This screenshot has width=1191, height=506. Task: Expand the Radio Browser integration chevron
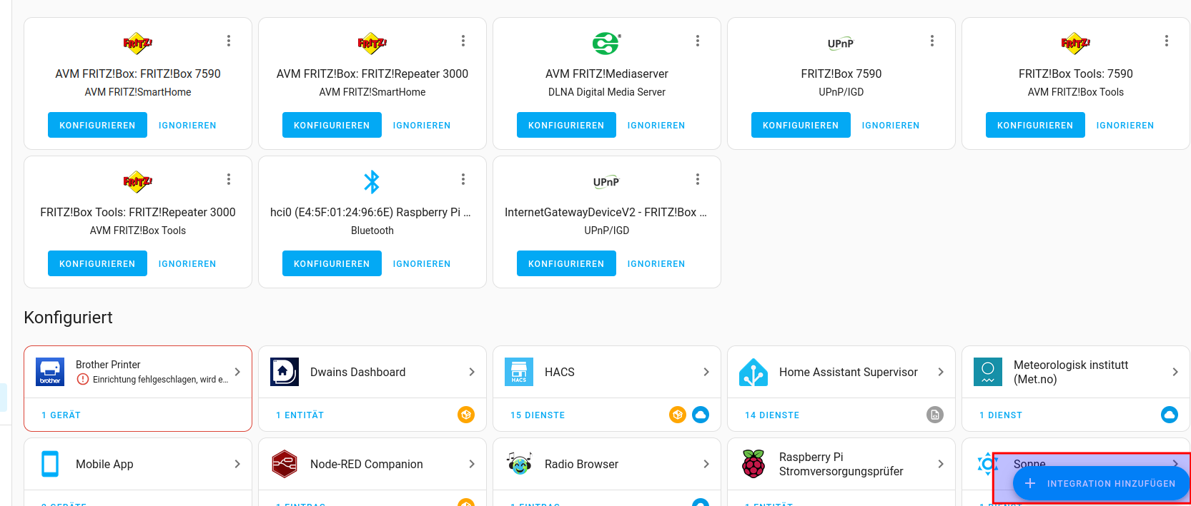coord(706,464)
